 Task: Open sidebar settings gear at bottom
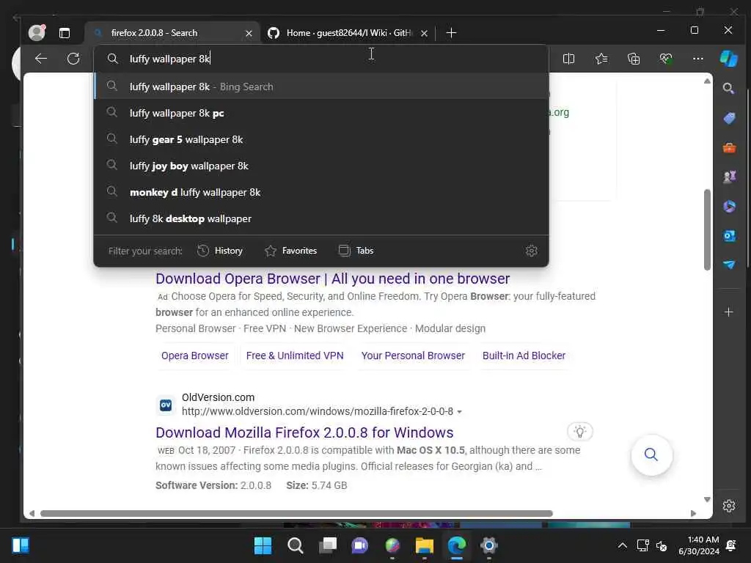[x=728, y=506]
